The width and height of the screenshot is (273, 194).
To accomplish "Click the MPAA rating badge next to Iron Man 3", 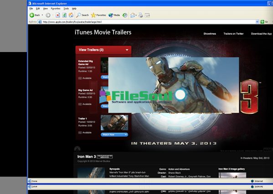I will (x=105, y=157).
